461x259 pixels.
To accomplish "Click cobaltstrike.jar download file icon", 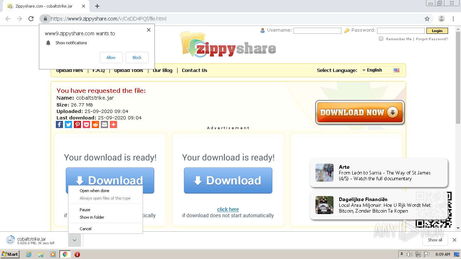I will 11,240.
